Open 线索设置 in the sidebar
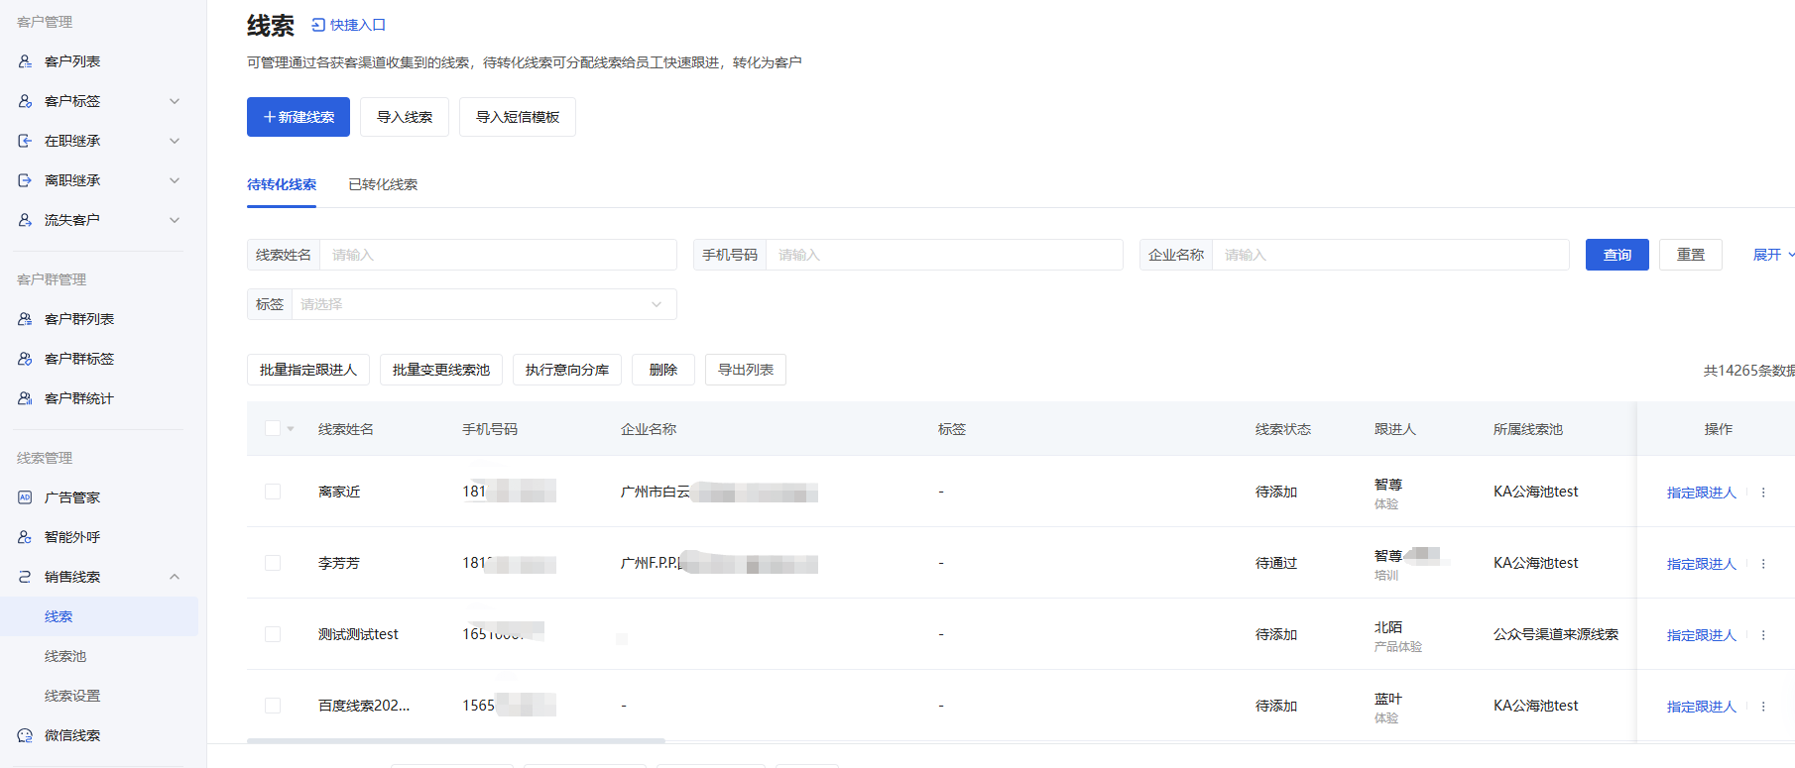This screenshot has width=1795, height=768. coord(72,696)
